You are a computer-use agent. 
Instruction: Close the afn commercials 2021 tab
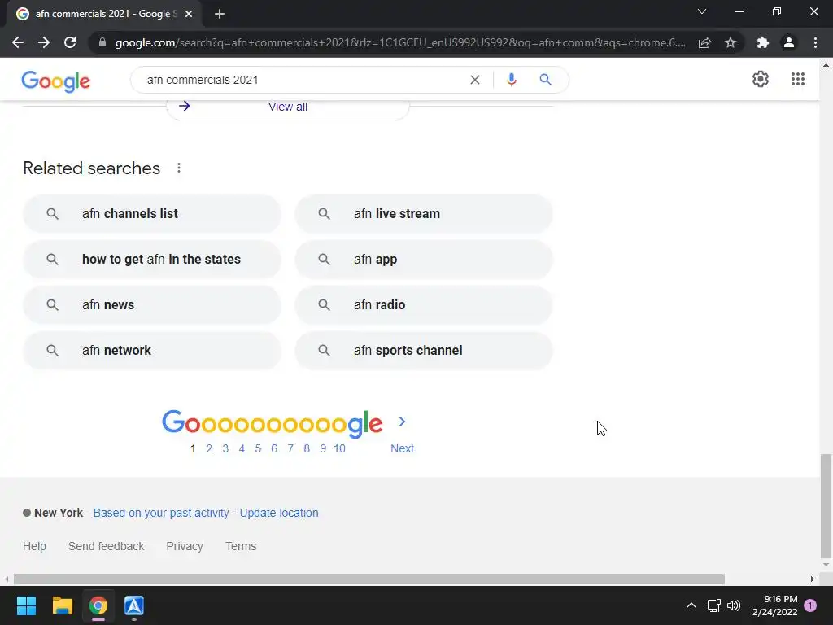pyautogui.click(x=189, y=14)
